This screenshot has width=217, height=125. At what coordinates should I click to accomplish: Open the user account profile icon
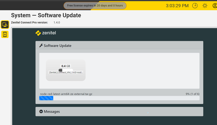(x=215, y=6)
